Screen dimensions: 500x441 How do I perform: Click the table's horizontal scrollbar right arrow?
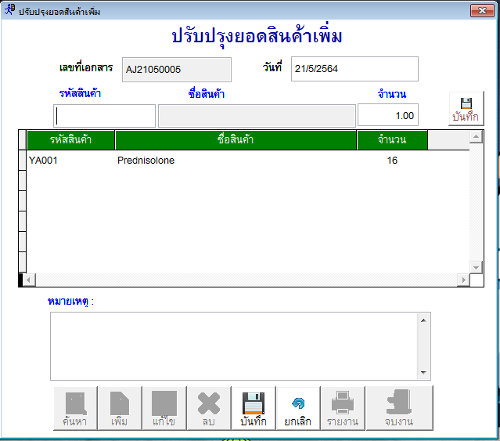[x=463, y=280]
